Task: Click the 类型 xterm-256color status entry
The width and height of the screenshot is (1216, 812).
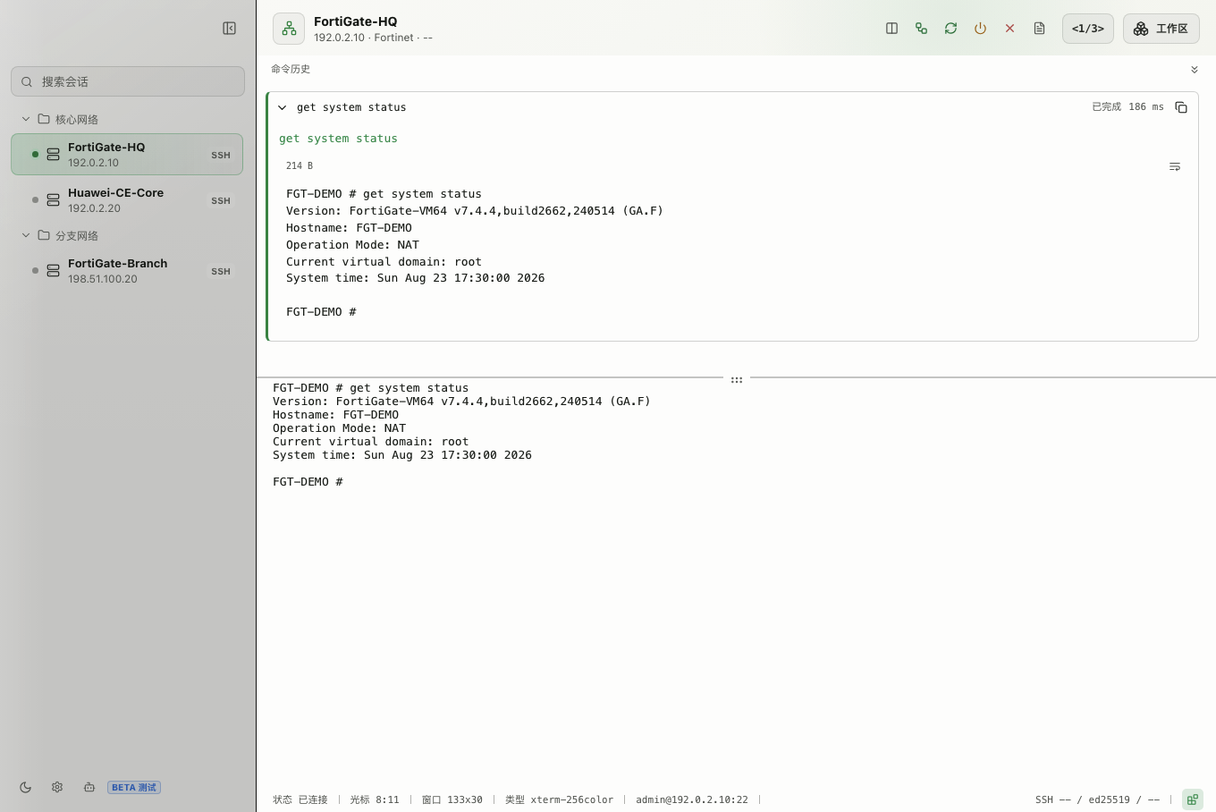Action: point(559,799)
